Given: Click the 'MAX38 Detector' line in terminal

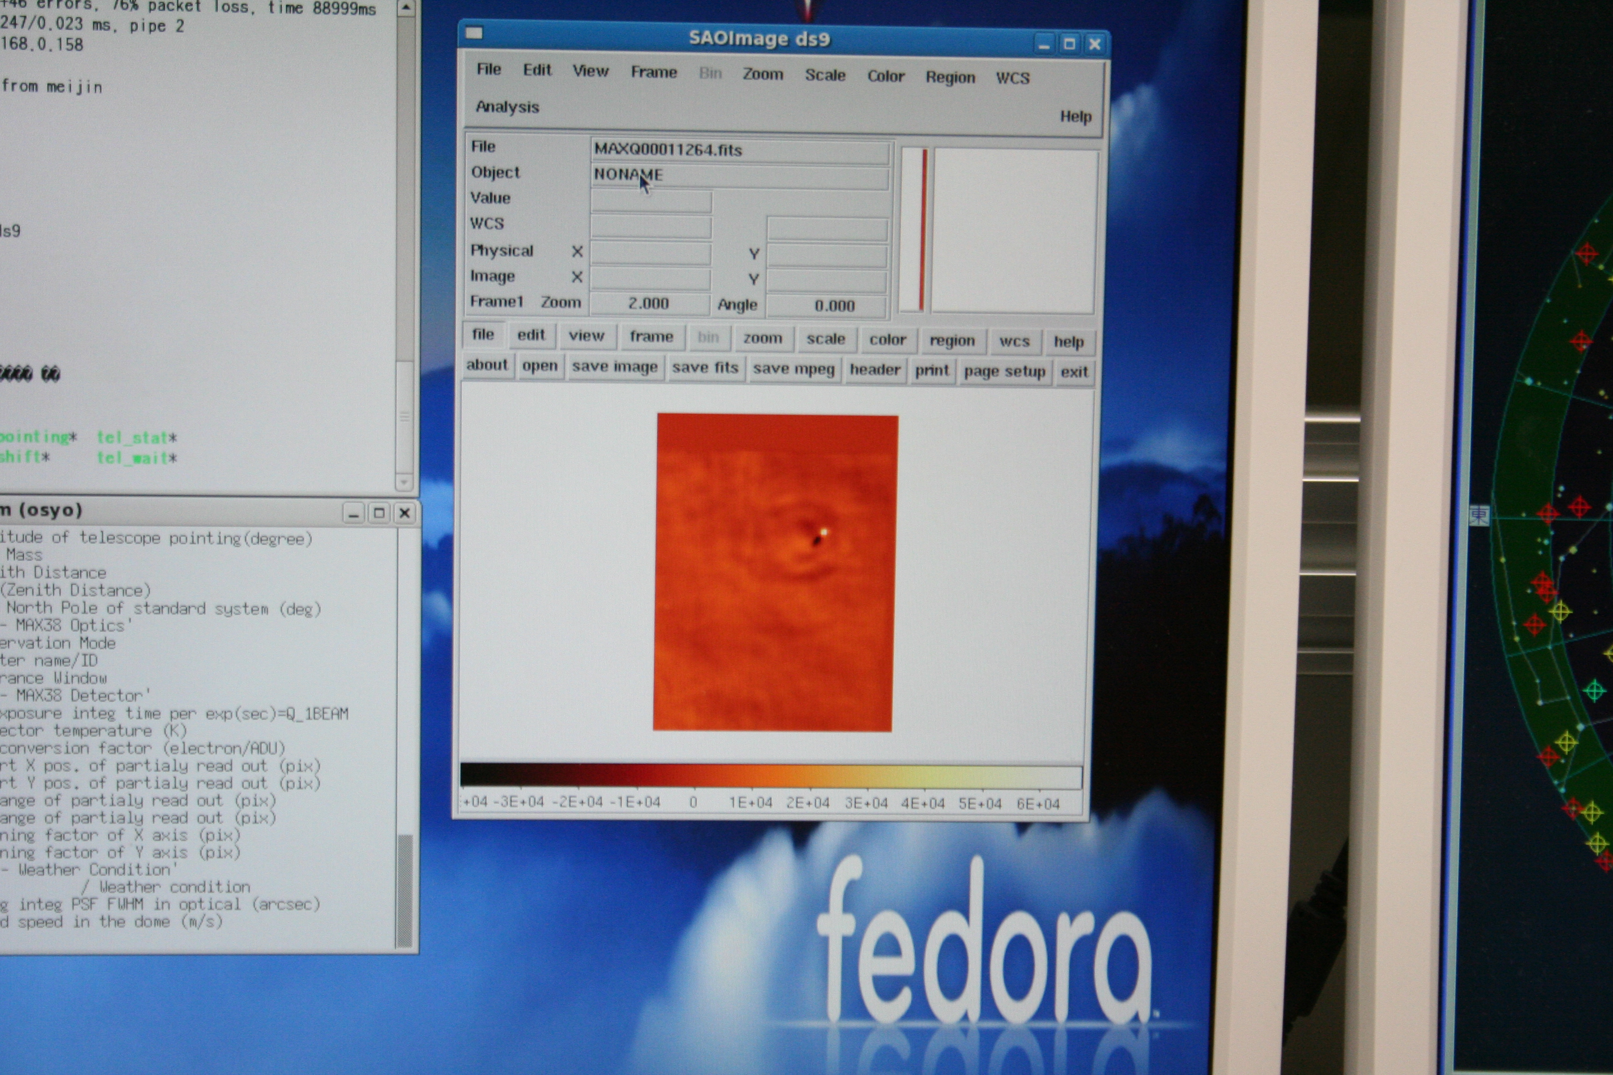Looking at the screenshot, I should 75,695.
